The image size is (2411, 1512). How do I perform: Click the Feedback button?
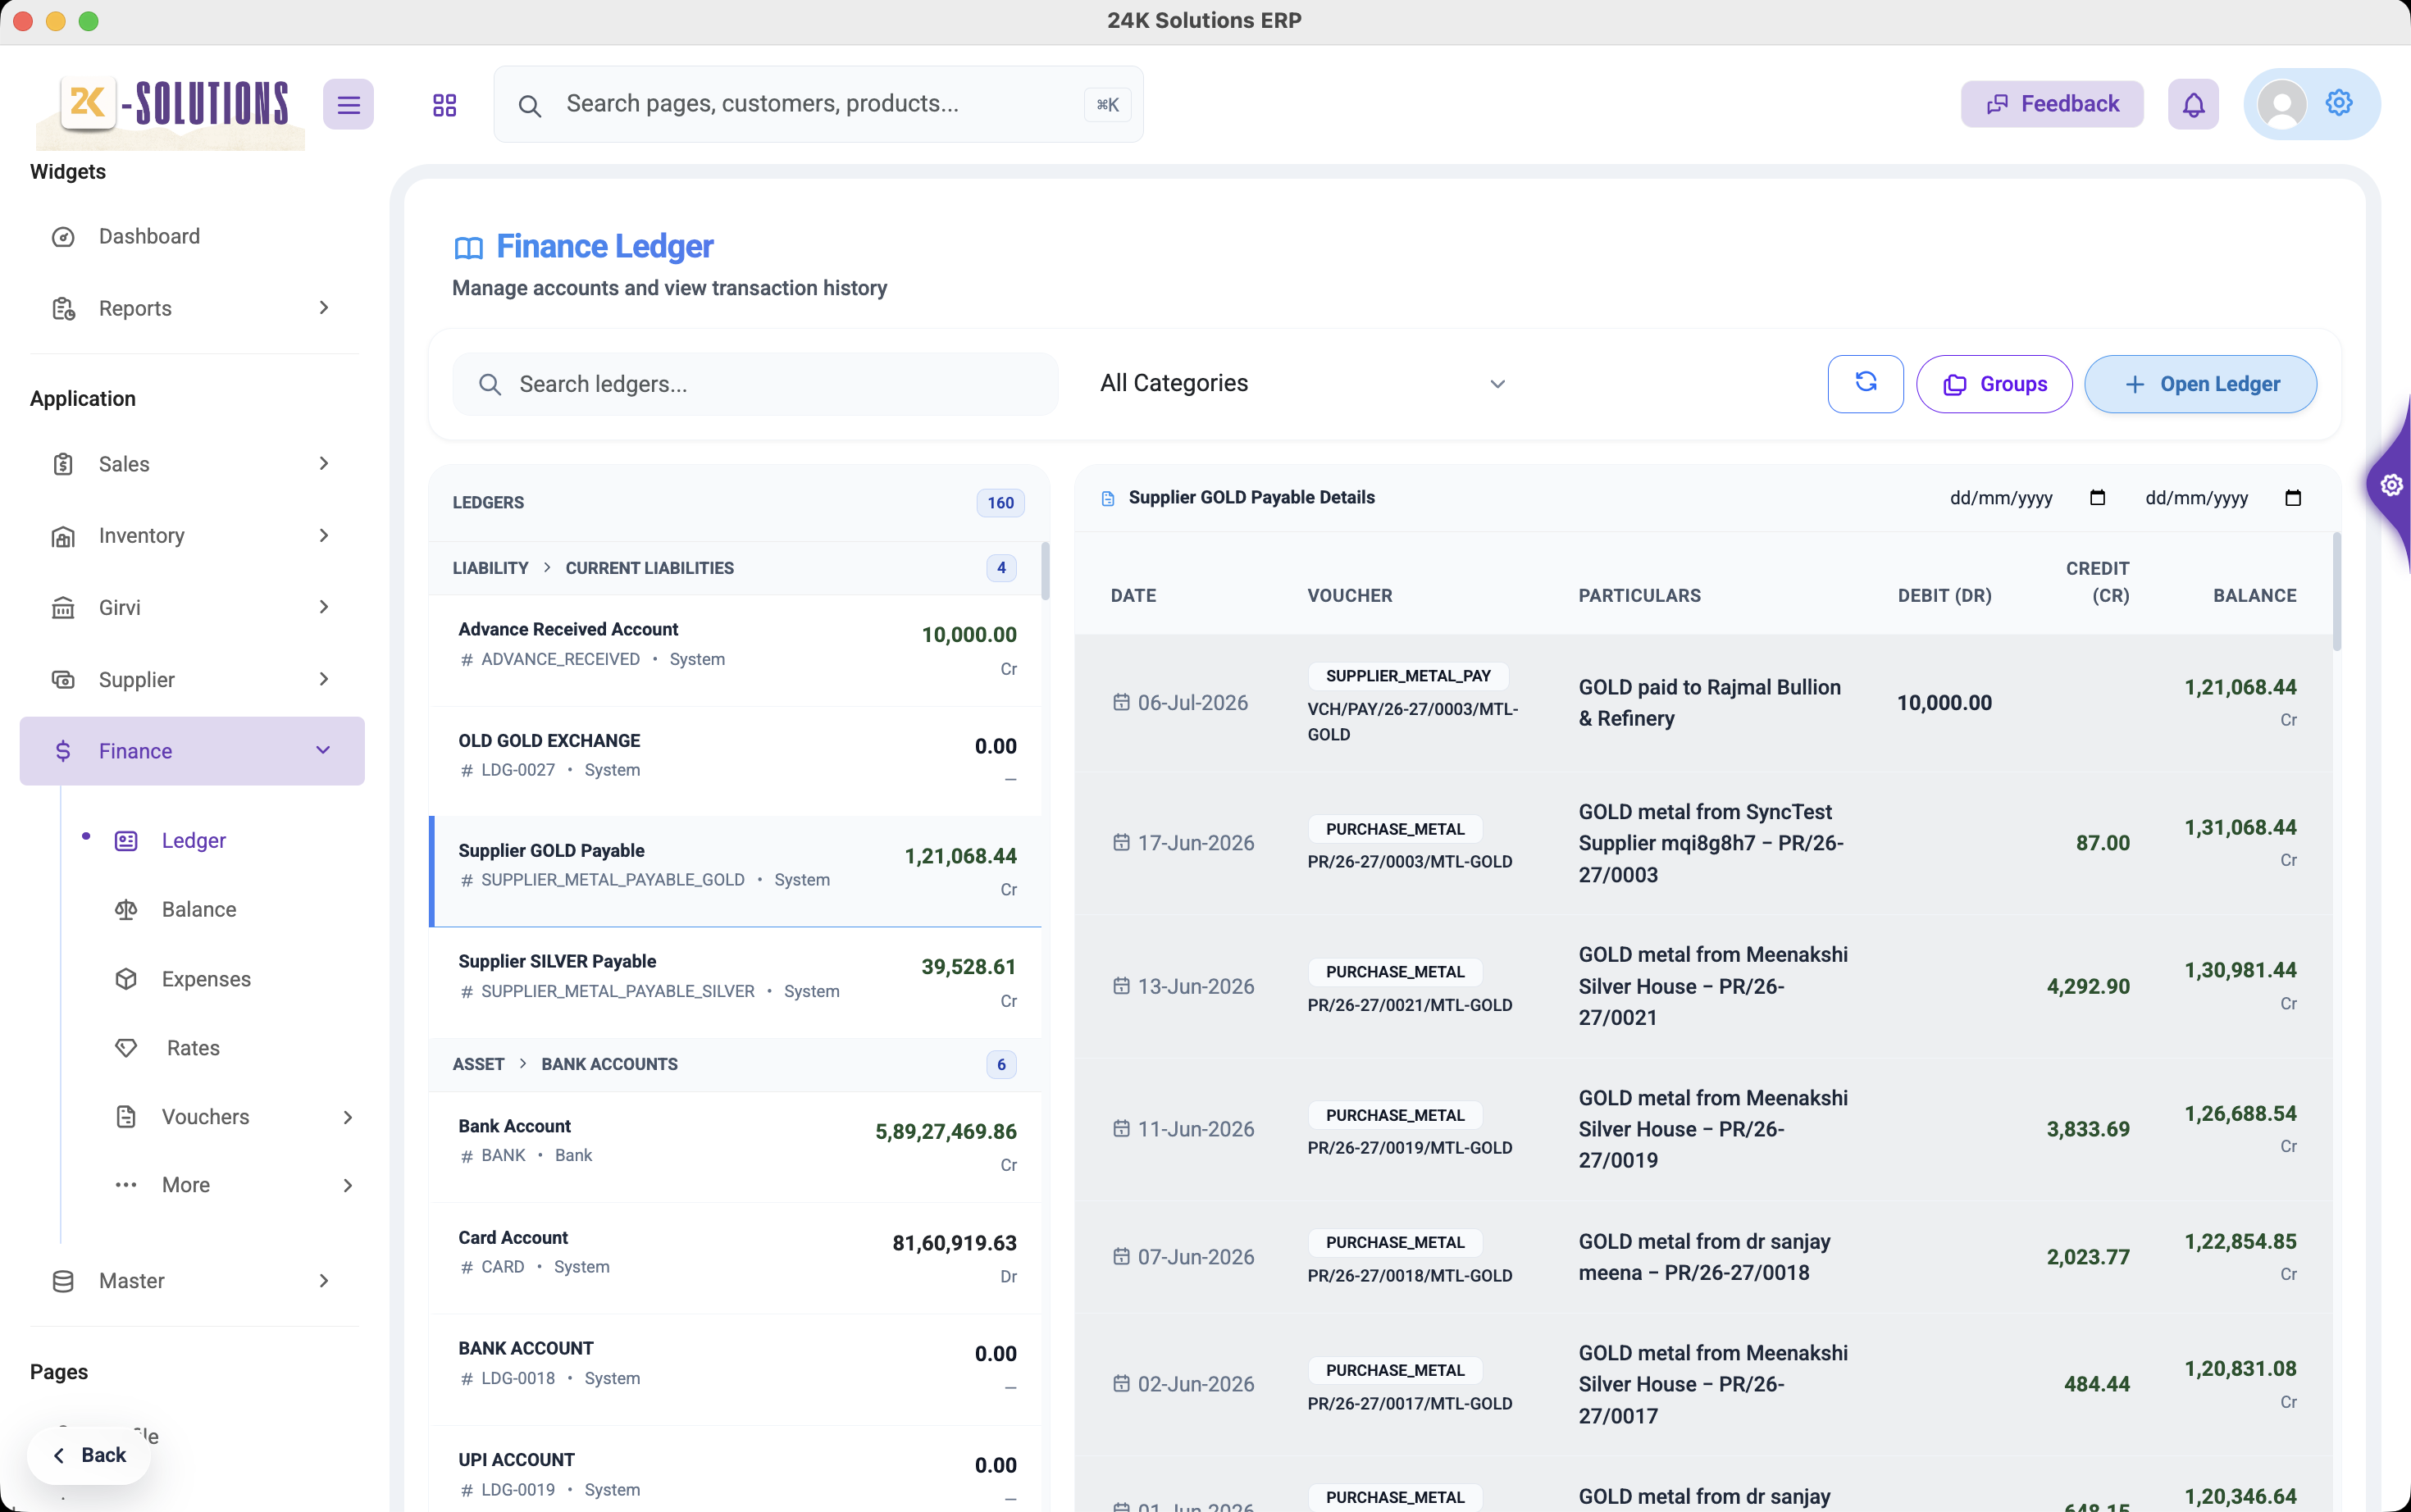tap(2052, 104)
